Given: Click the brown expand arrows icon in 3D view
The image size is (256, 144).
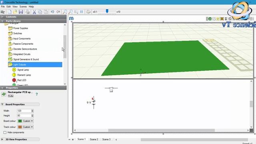Looking at the screenshot, I should [x=222, y=19].
